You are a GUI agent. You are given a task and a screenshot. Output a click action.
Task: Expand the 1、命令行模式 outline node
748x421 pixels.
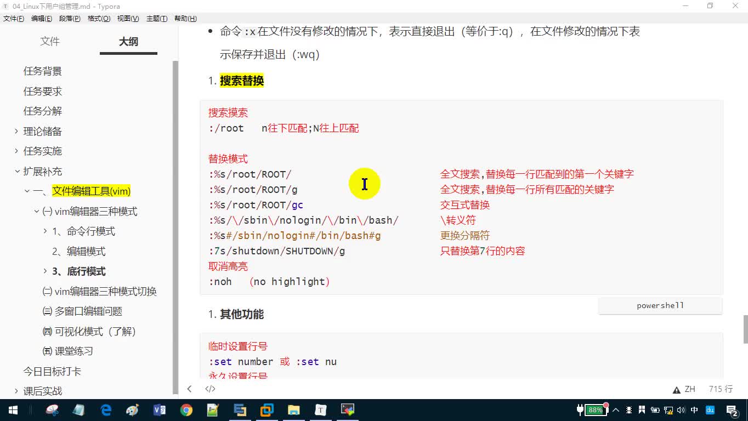click(46, 231)
